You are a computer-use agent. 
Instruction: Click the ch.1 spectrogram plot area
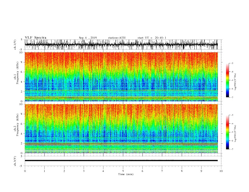coord(121,77)
